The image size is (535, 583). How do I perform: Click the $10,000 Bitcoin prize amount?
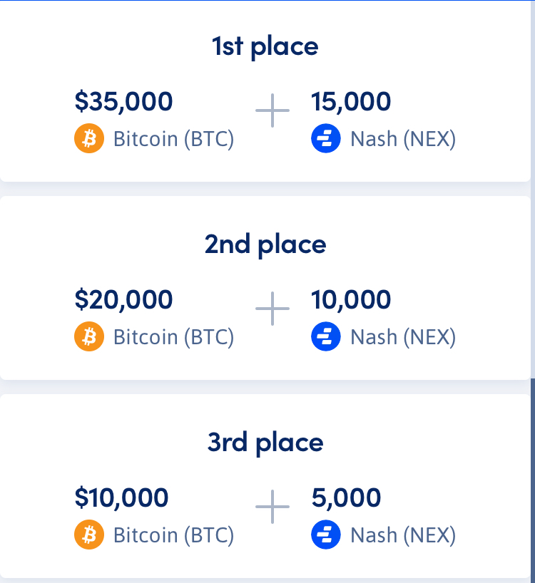click(x=121, y=497)
